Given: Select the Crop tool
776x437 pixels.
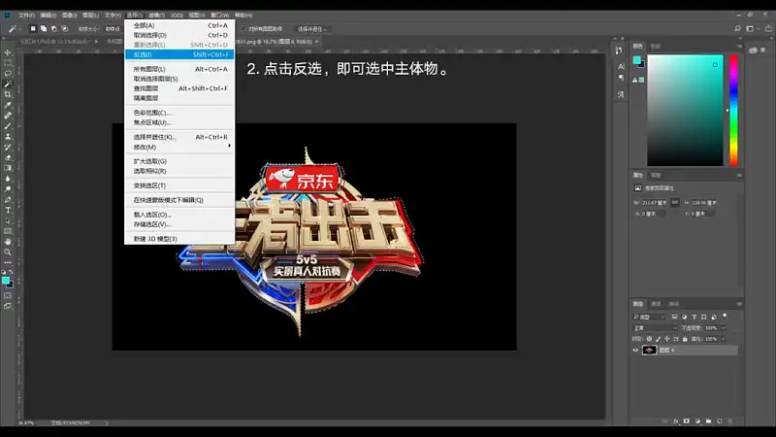Looking at the screenshot, I should pos(8,94).
